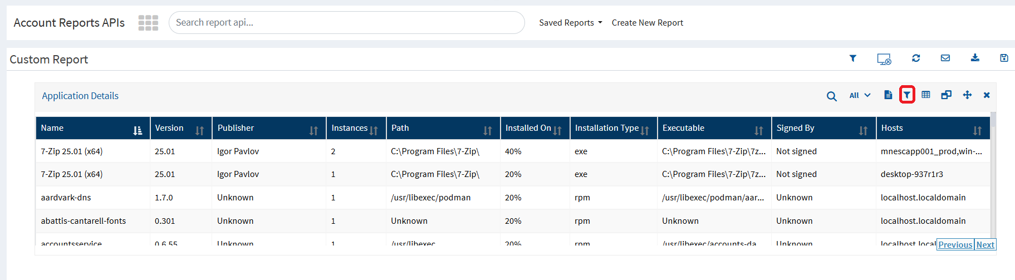Click the move panel arrows icon

pos(967,95)
